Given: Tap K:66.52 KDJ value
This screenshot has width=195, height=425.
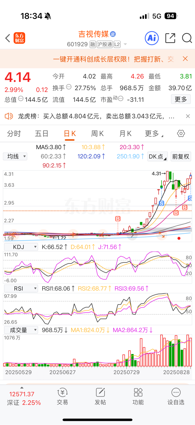Looking at the screenshot, I should pyautogui.click(x=55, y=247).
